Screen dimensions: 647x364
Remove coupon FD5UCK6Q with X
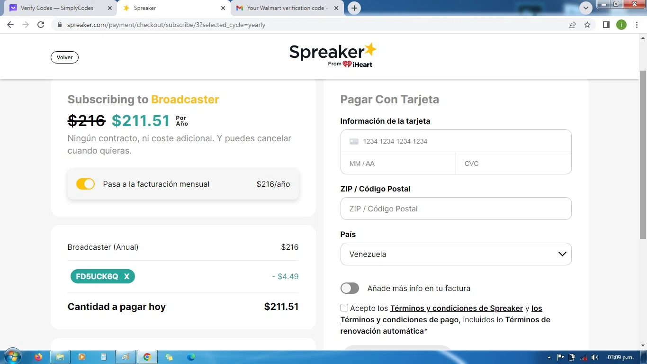126,276
